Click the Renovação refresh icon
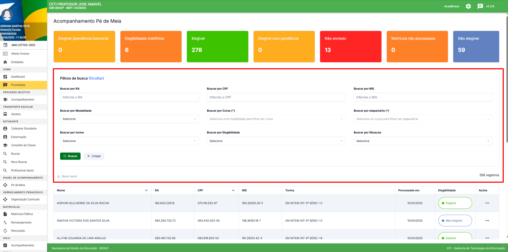This screenshot has height=252, width=508. click(x=5, y=231)
